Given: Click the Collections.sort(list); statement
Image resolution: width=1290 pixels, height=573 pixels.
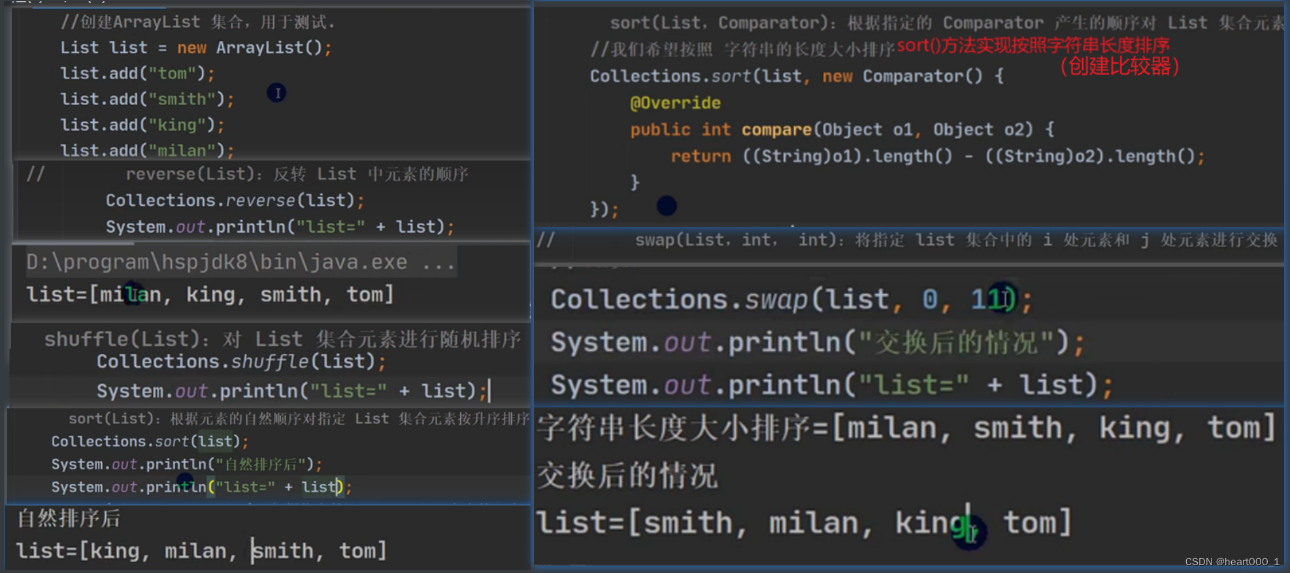Looking at the screenshot, I should (x=150, y=442).
